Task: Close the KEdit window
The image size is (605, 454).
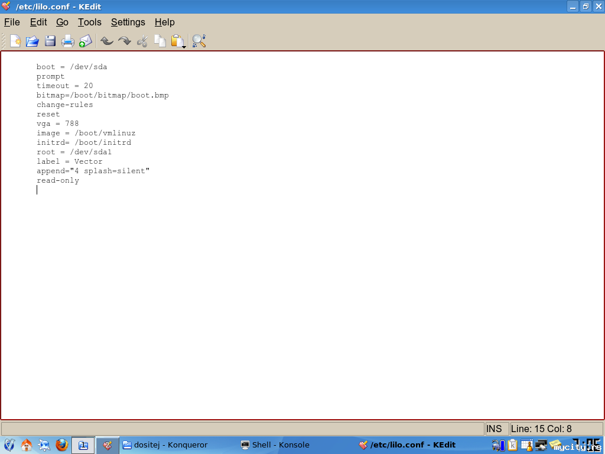Action: (599, 6)
